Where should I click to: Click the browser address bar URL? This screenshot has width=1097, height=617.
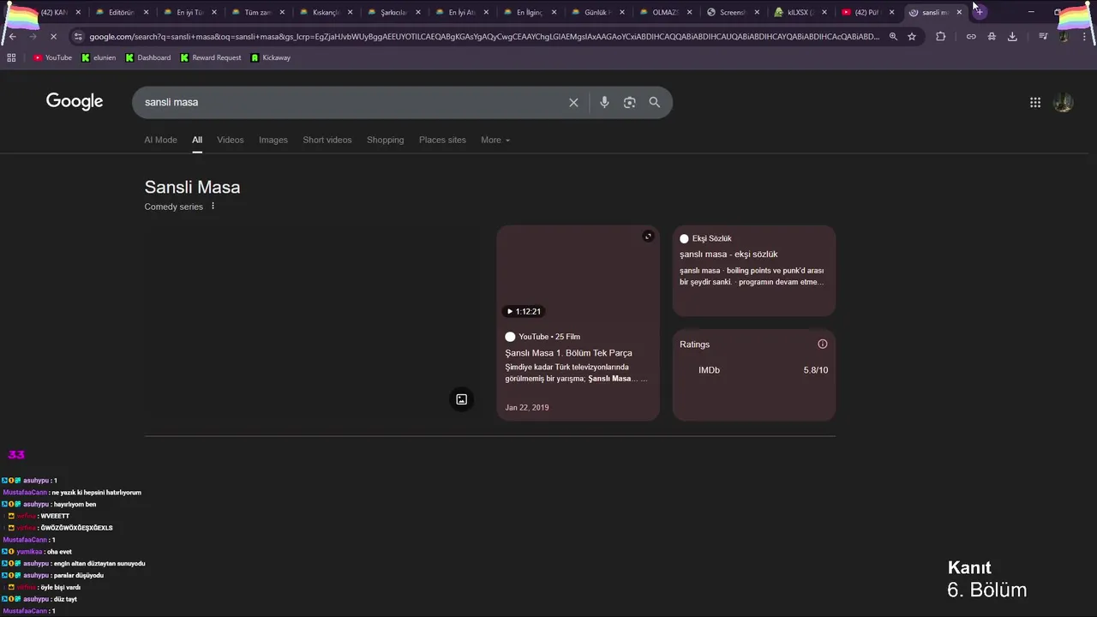(x=484, y=37)
